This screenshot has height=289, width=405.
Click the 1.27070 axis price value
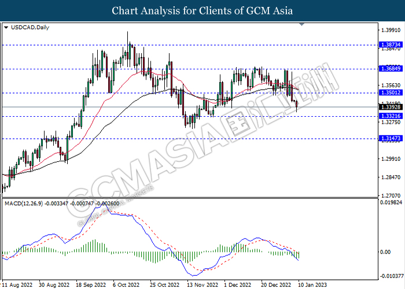[391, 195]
